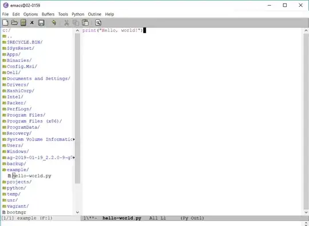The height and width of the screenshot is (226, 309).
Task: Save the buffer with the floppy disk icon
Action: pyautogui.click(x=41, y=23)
